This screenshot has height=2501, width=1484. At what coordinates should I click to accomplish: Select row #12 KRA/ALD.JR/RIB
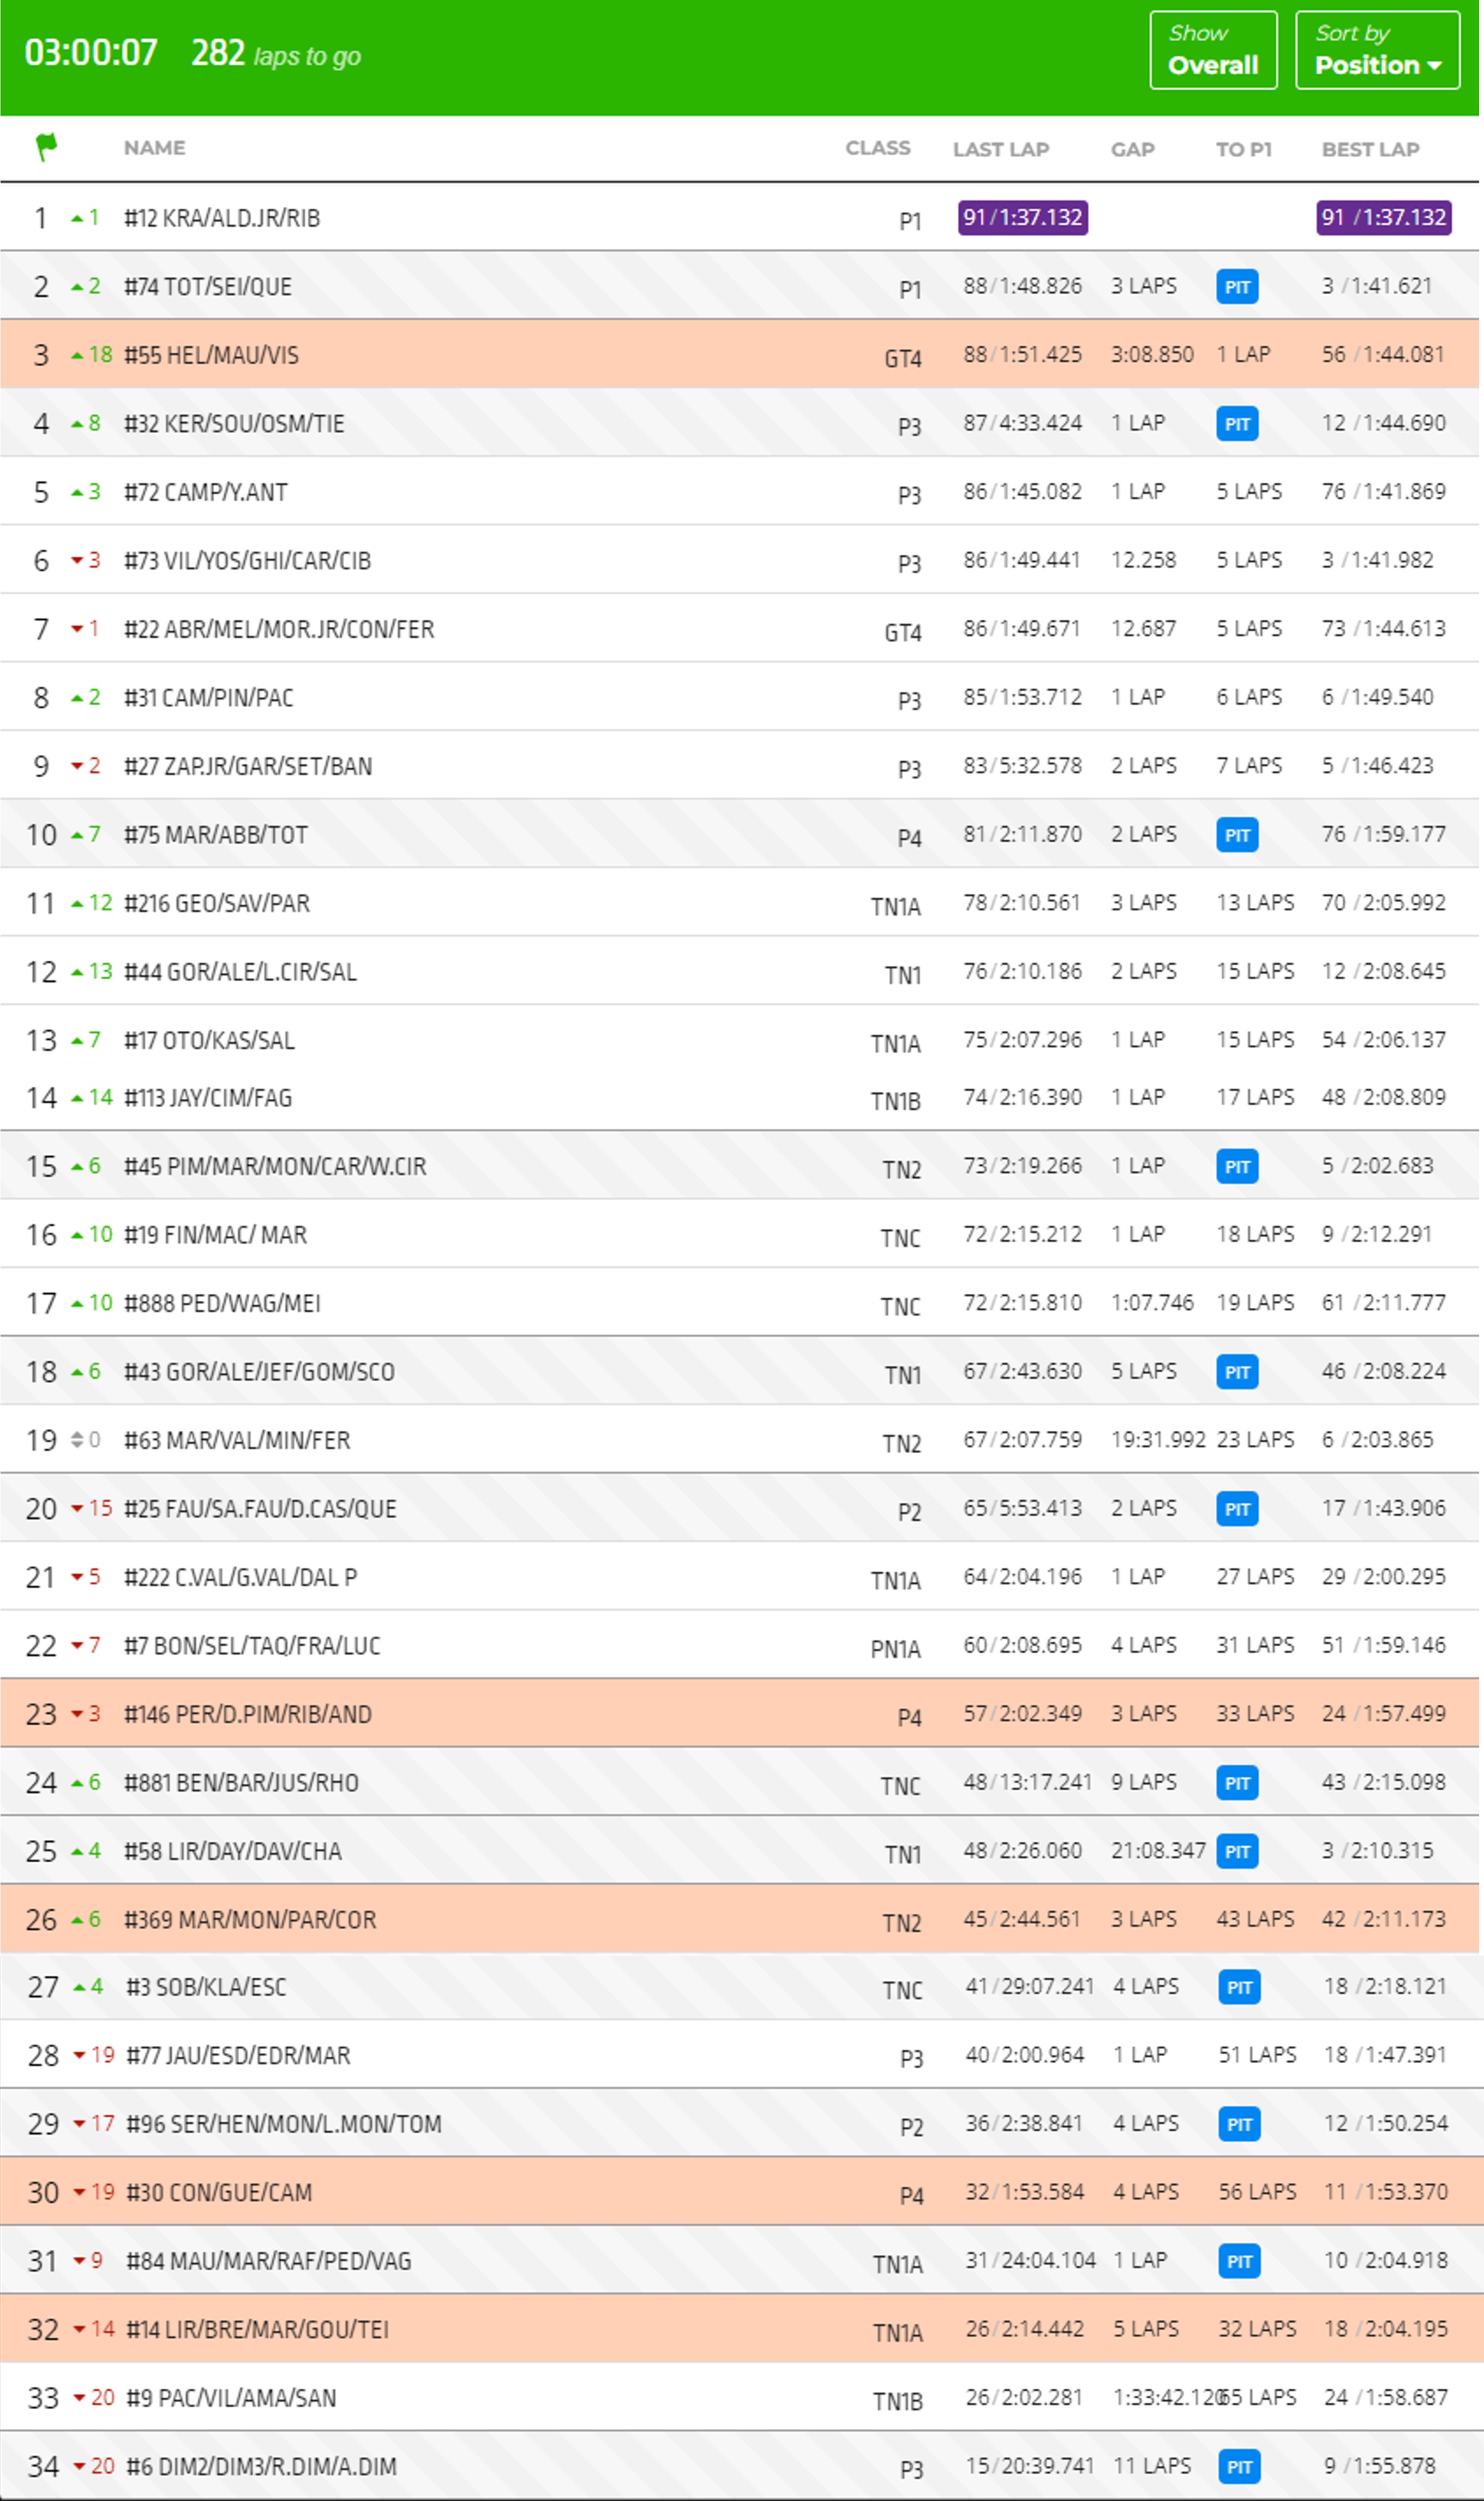point(222,218)
